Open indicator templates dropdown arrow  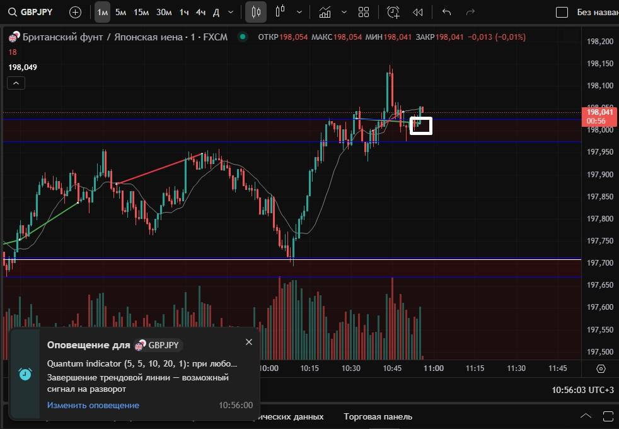coord(344,12)
